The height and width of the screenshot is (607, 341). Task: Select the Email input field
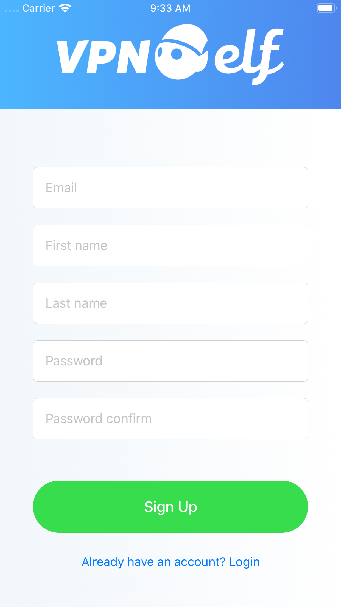tap(170, 187)
